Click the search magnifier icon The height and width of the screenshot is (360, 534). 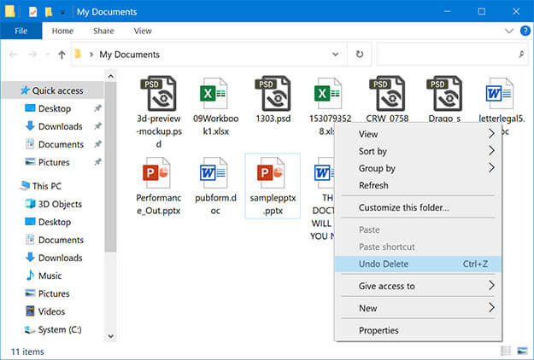pyautogui.click(x=521, y=54)
